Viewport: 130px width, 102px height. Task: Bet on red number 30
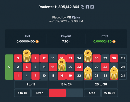tap(96, 58)
